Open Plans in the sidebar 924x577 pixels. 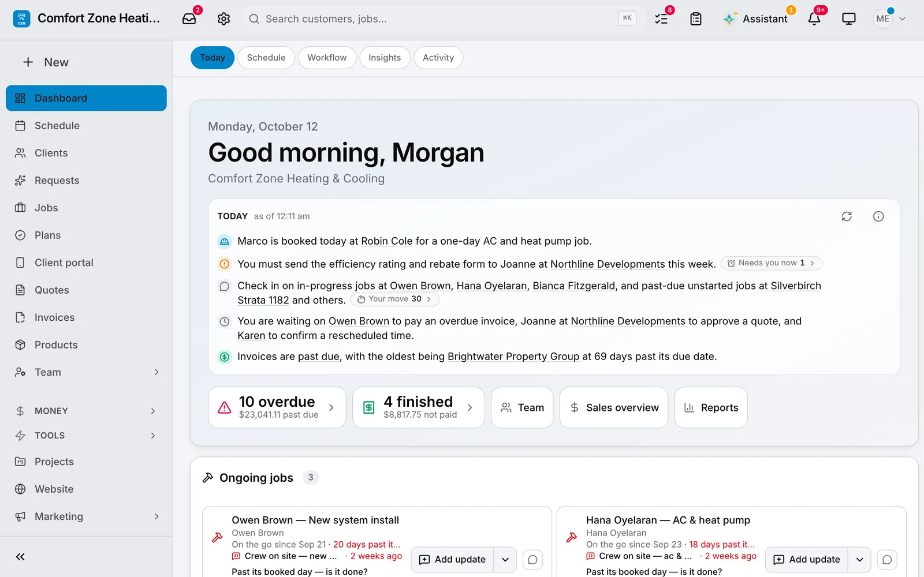click(x=86, y=235)
